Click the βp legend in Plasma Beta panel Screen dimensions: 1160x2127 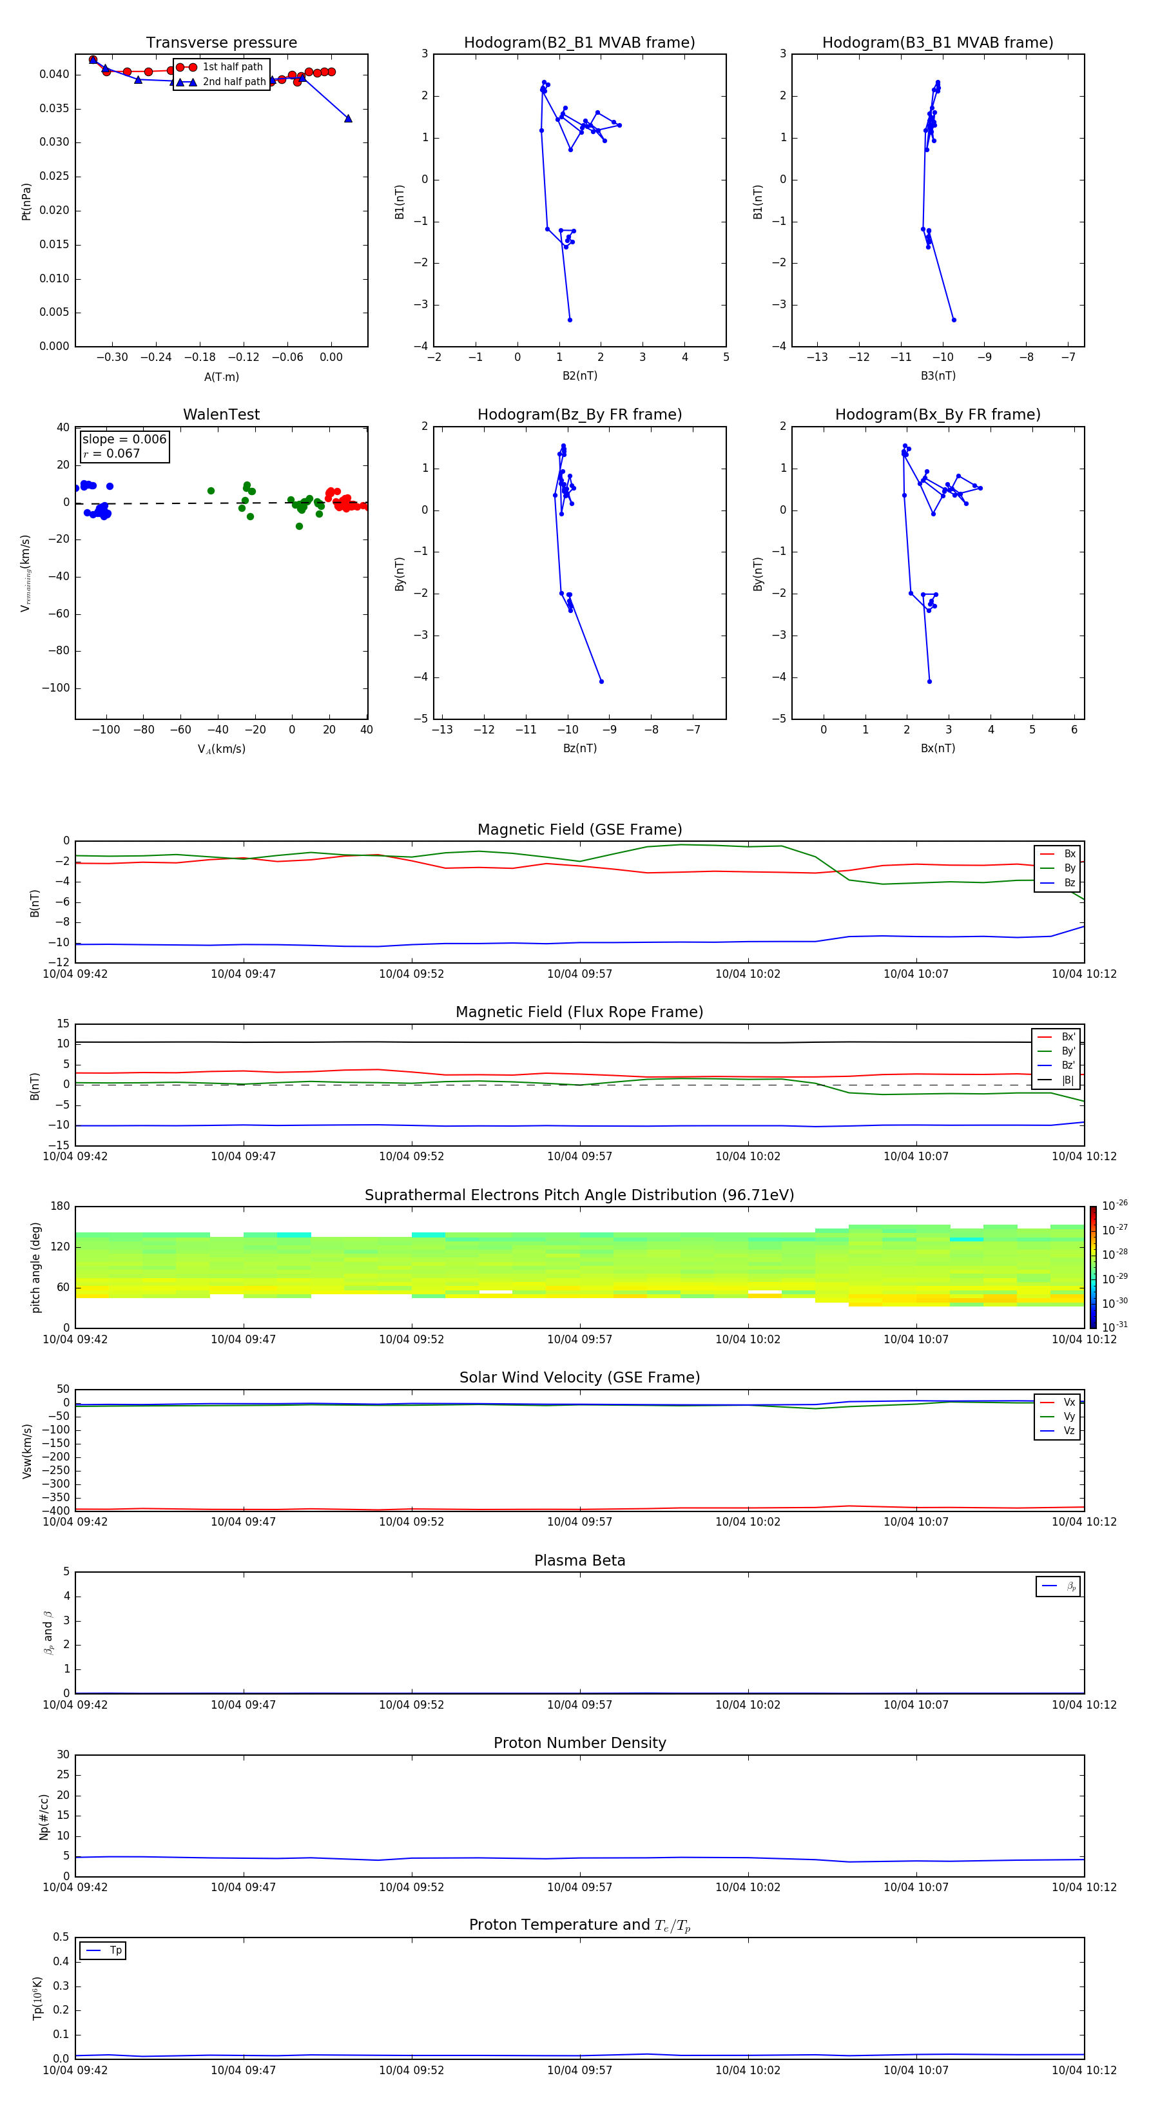(1058, 1586)
